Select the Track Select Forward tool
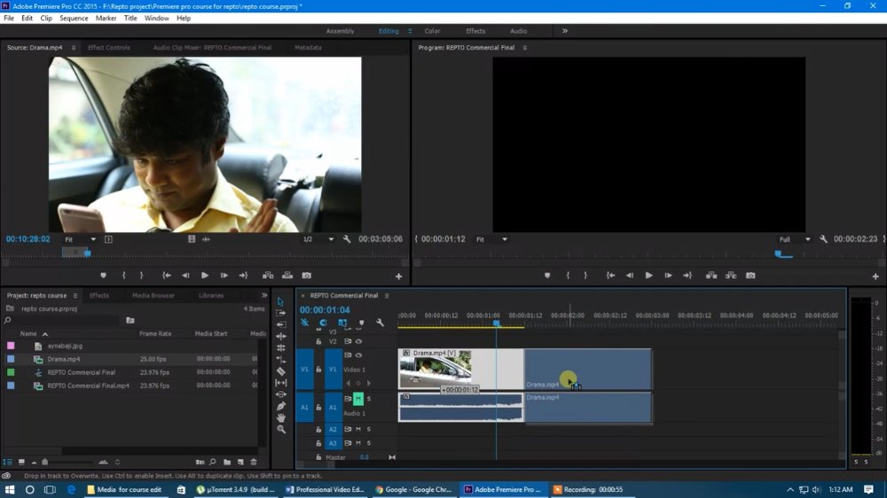The image size is (887, 498). [280, 313]
